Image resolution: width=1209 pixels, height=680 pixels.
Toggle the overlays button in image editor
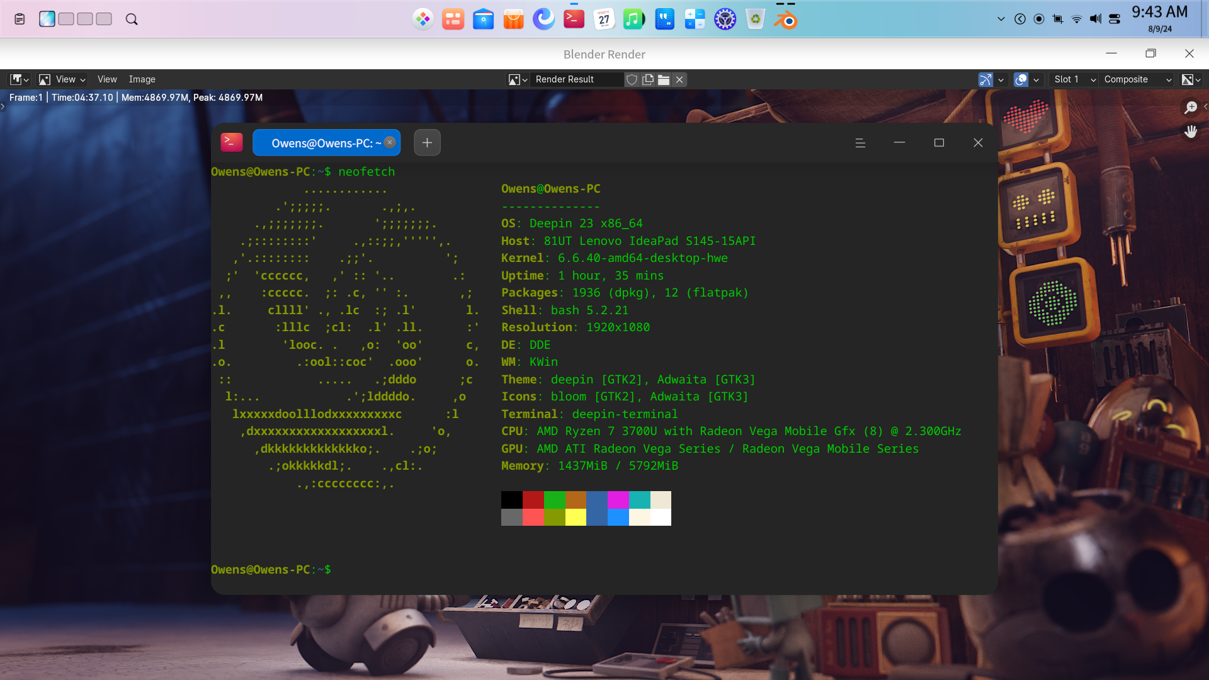click(1021, 79)
